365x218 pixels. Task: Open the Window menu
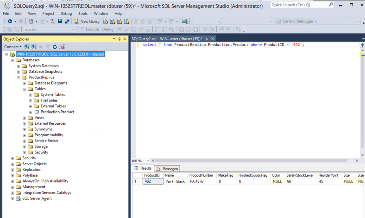[x=101, y=13]
